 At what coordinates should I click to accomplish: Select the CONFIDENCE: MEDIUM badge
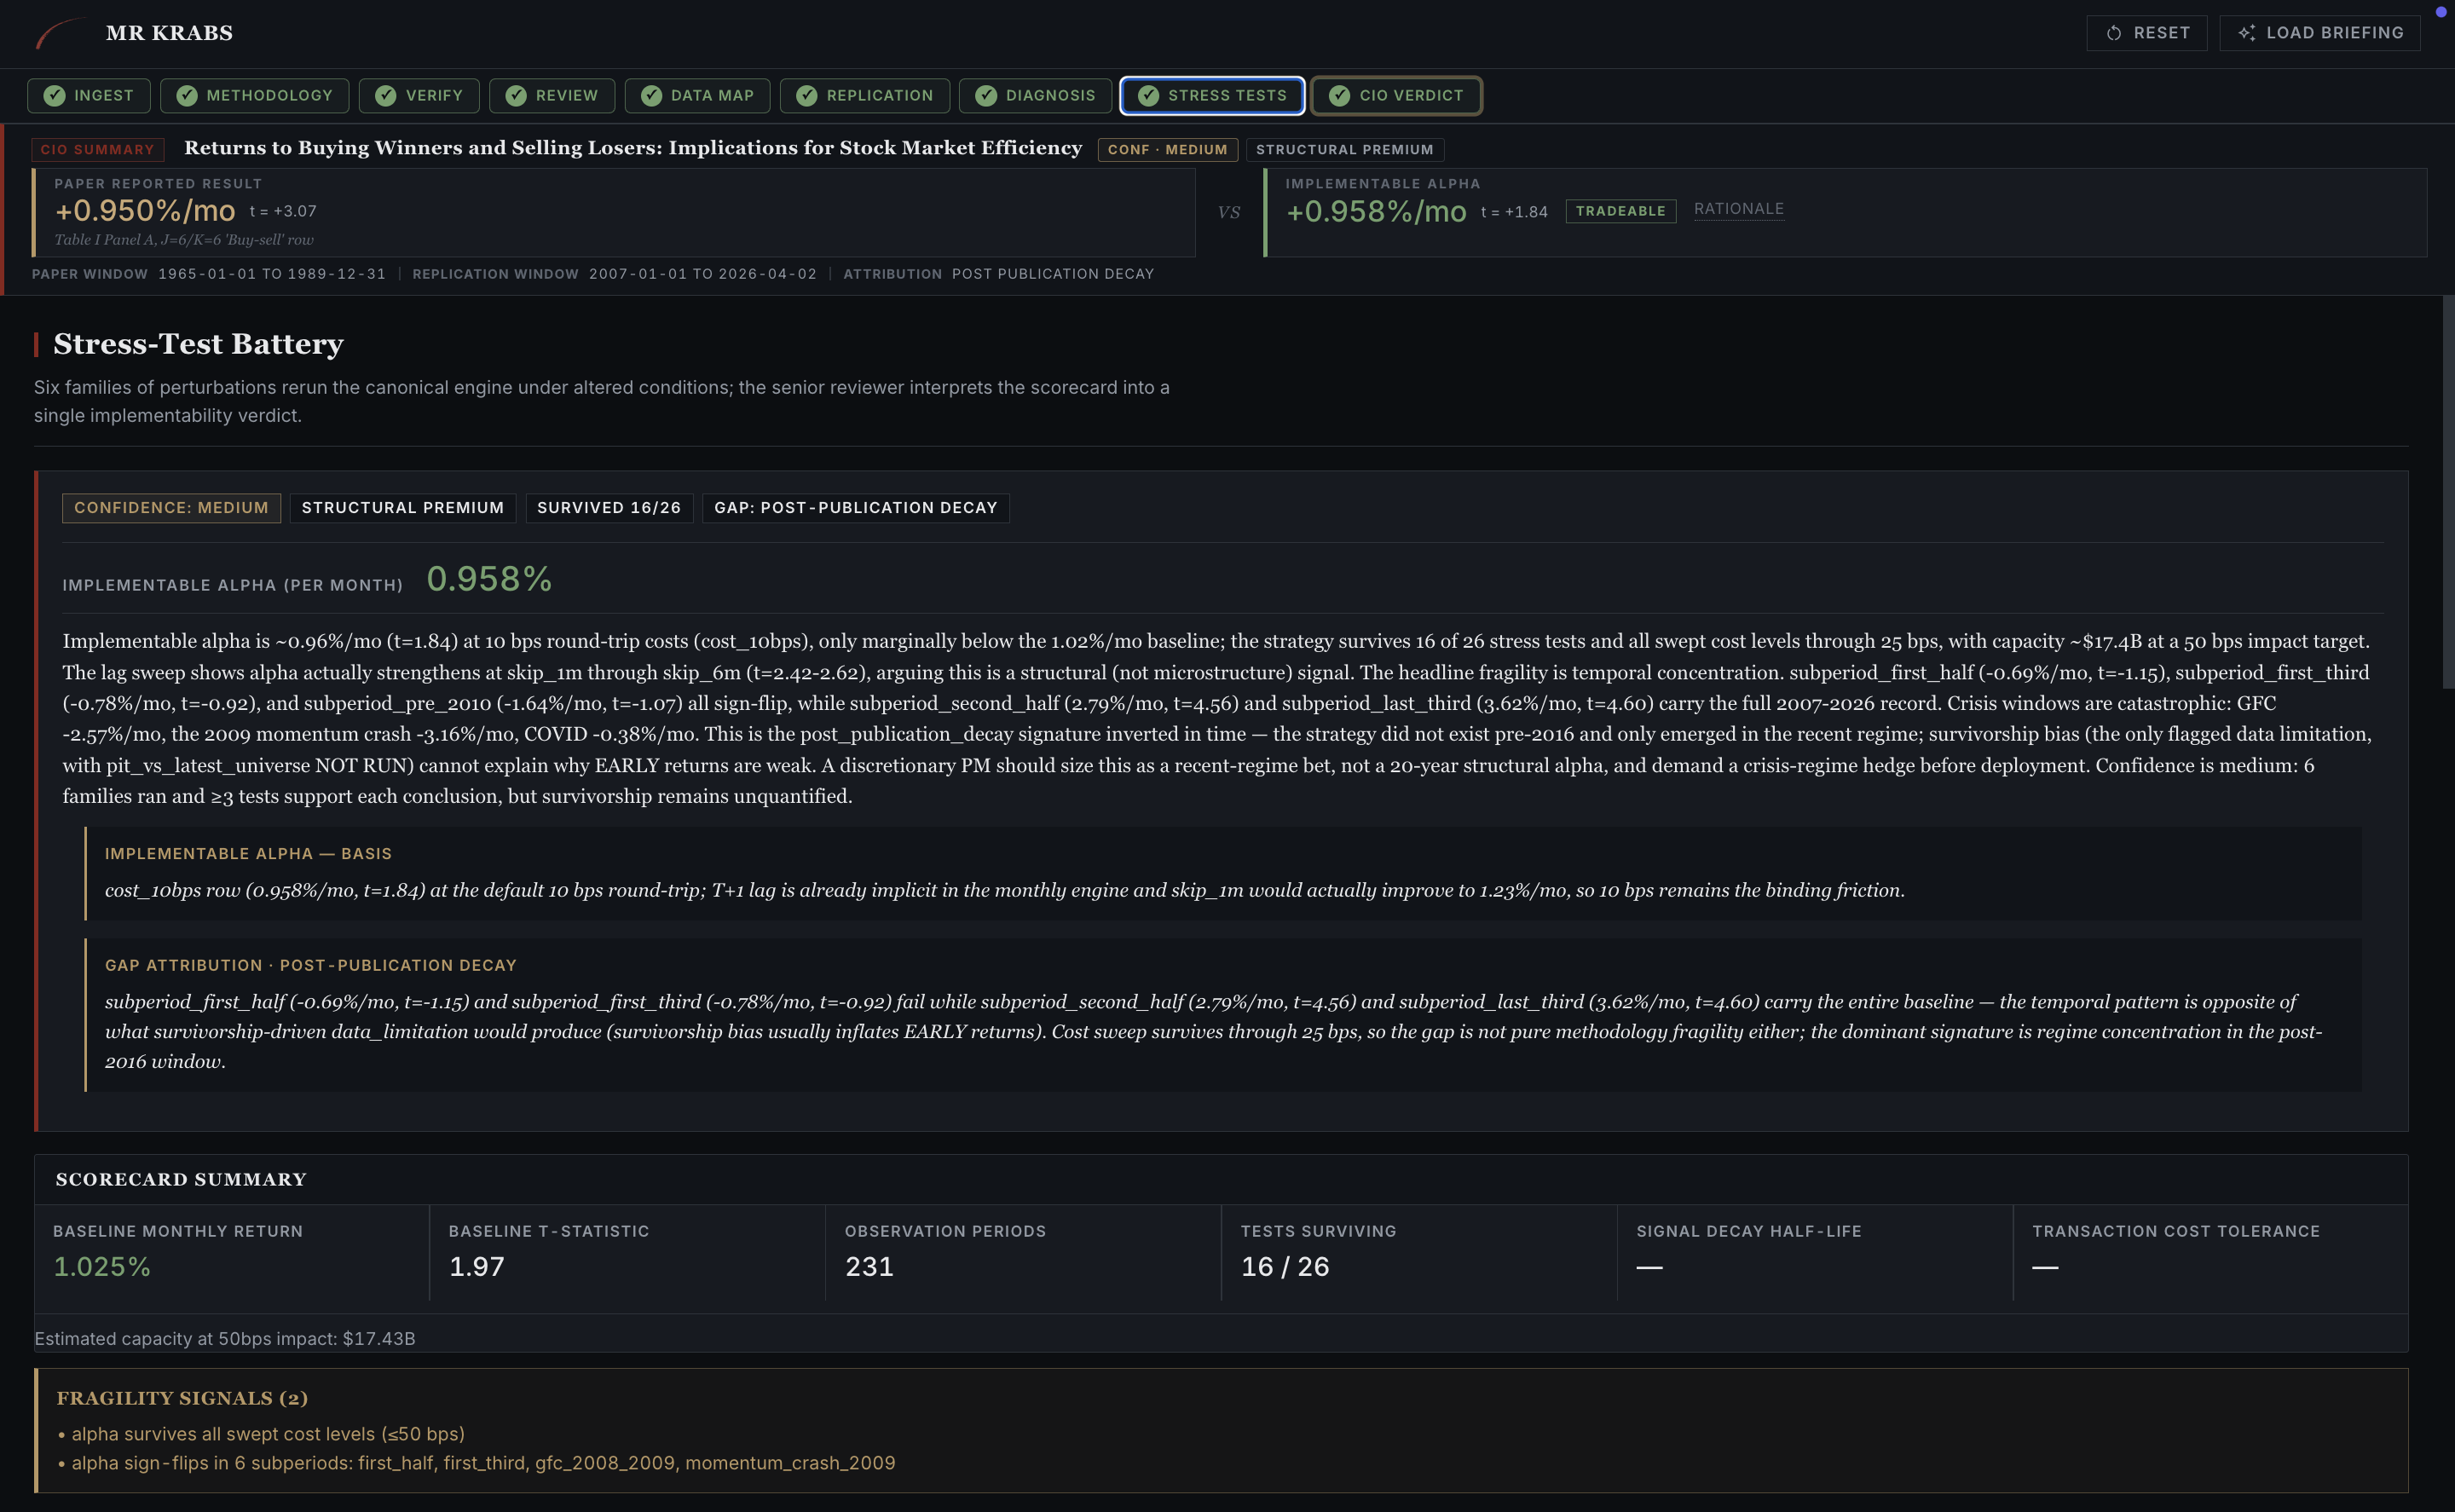pos(171,507)
